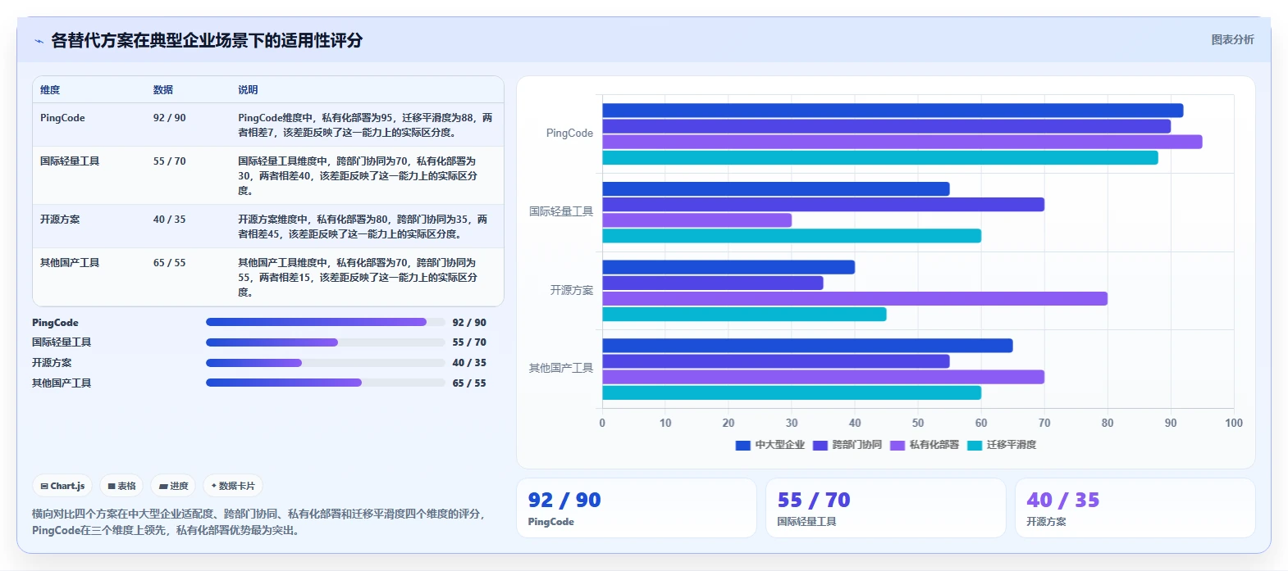The image size is (1288, 571).
Task: Click the PingCode label on the chart's vertical axis
Action: pyautogui.click(x=569, y=134)
